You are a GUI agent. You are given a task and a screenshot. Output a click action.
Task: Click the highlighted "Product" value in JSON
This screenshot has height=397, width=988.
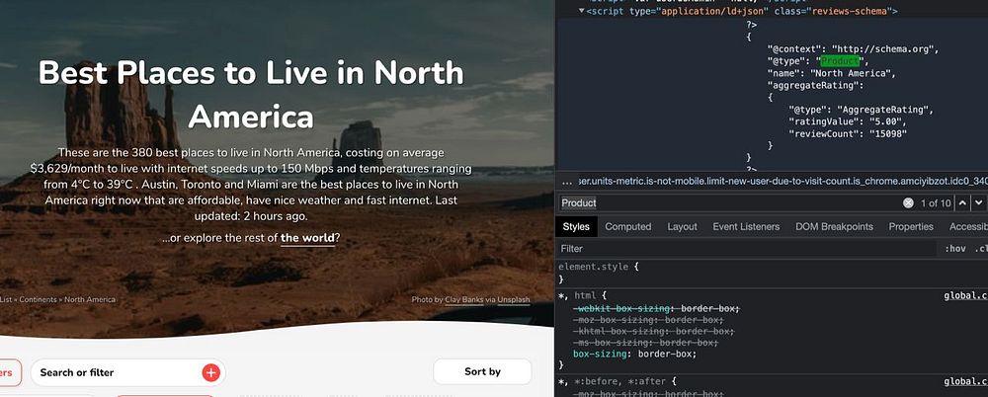[x=841, y=61]
